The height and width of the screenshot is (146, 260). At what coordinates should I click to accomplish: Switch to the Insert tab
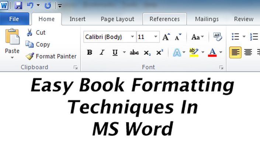click(x=77, y=19)
